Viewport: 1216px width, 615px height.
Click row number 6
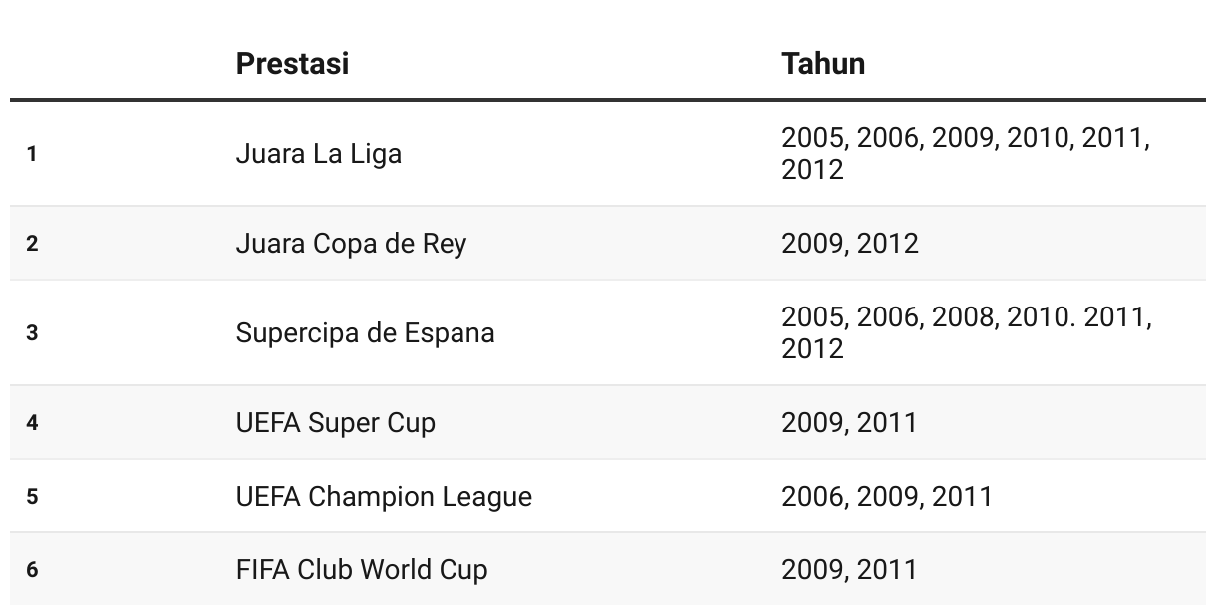[x=32, y=570]
